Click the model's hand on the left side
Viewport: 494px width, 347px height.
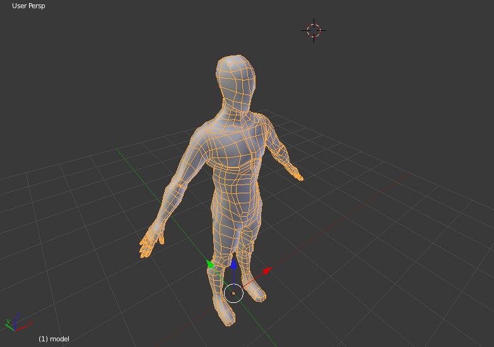149,243
